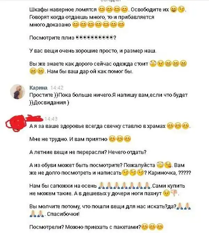Click the kissing face emoji after 'Пожалуйста'

(168, 165)
